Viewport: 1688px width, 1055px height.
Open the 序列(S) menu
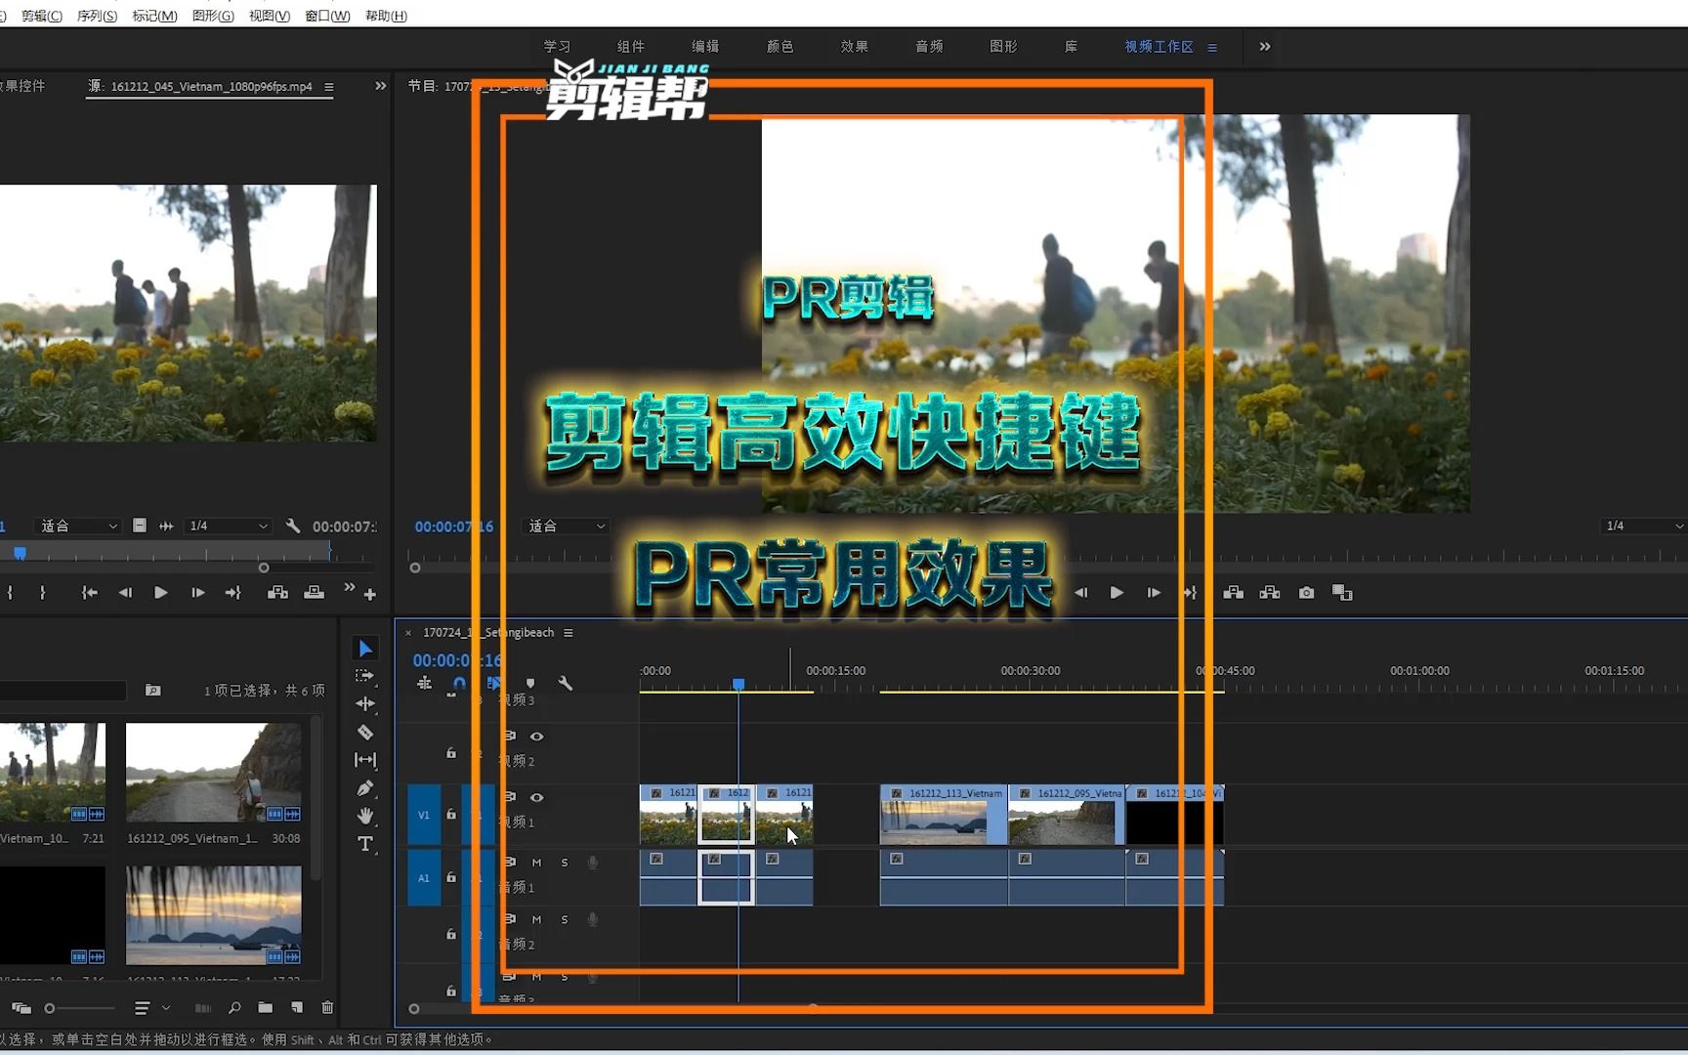tap(97, 16)
